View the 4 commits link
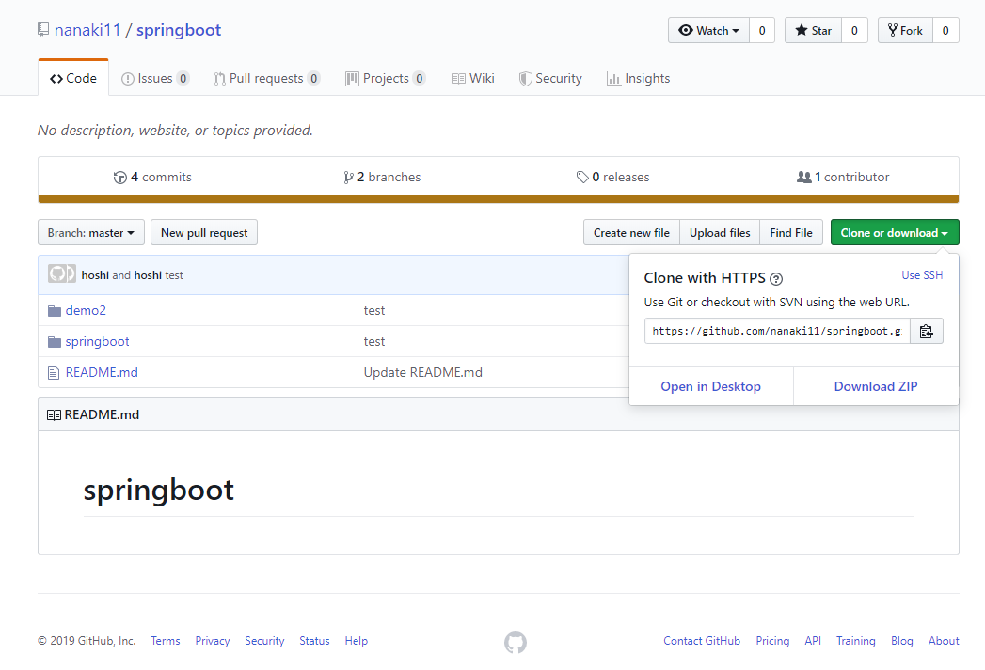Screen dimensions: 985x670 (x=152, y=177)
